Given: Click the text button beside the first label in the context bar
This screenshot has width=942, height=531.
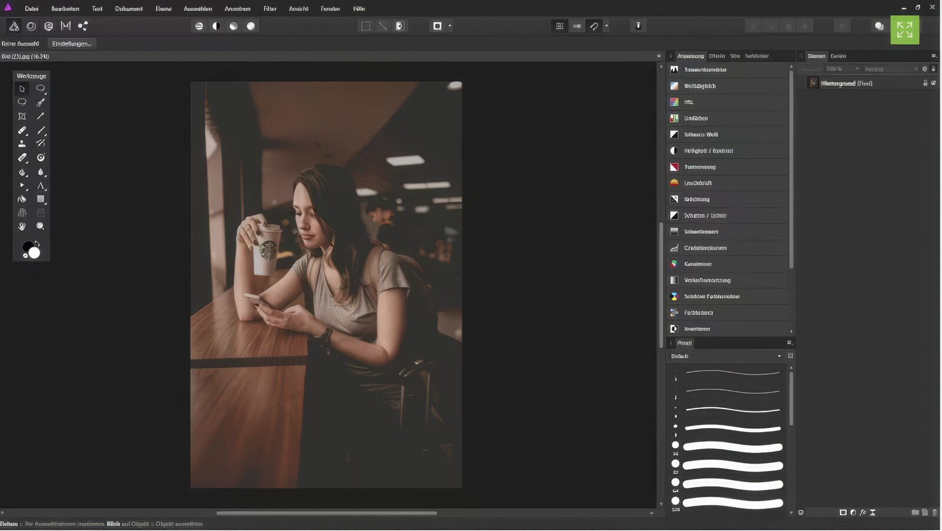Looking at the screenshot, I should tap(71, 44).
